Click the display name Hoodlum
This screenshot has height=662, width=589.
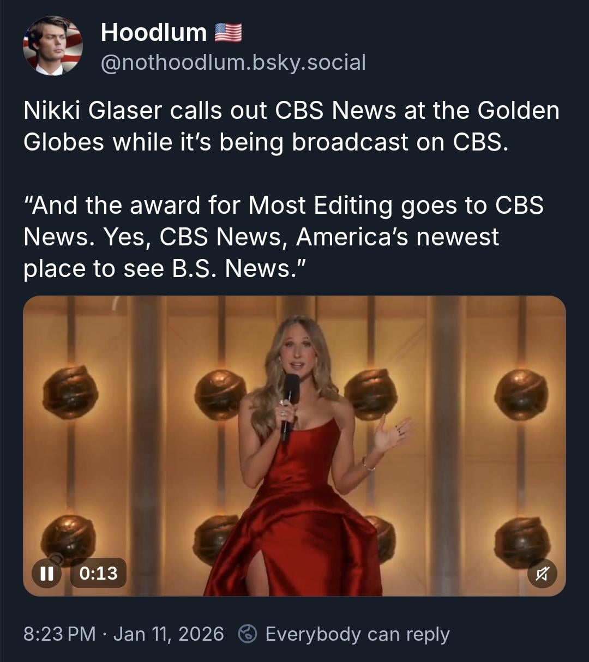pos(154,33)
